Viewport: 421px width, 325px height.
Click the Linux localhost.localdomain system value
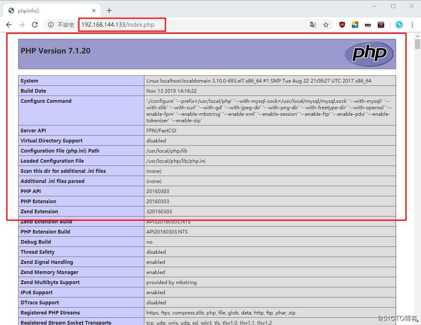coord(259,81)
